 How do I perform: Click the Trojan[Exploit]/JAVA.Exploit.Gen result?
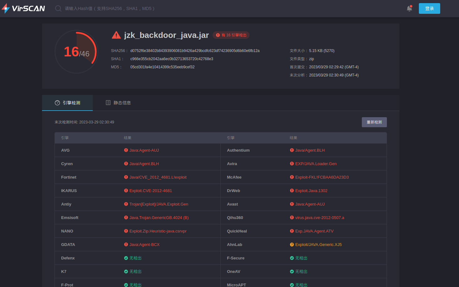pyautogui.click(x=159, y=204)
